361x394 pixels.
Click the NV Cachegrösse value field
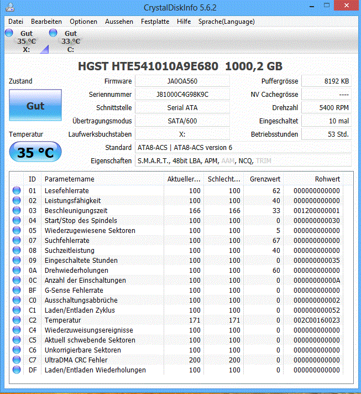326,95
